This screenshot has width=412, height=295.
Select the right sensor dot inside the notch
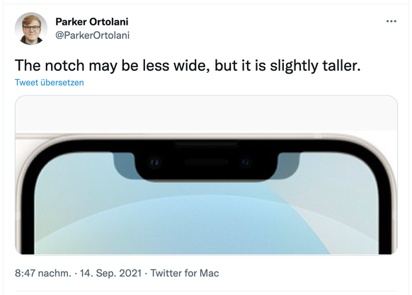coord(246,161)
